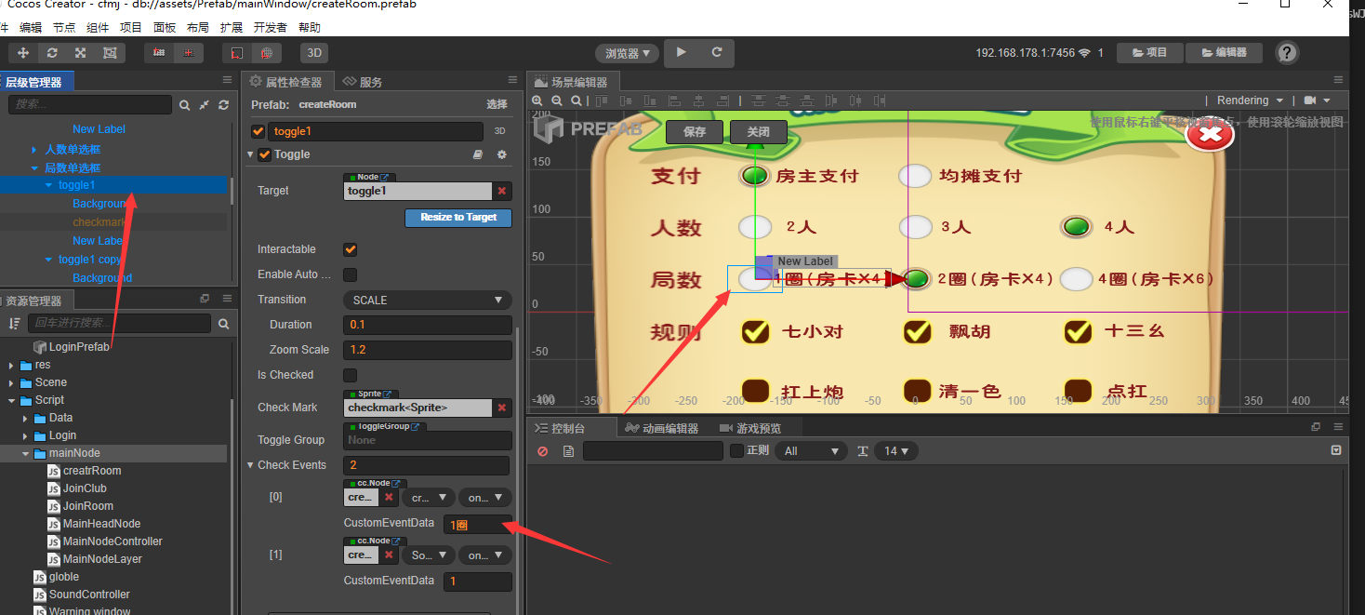Select the Move transform tool

[23, 53]
